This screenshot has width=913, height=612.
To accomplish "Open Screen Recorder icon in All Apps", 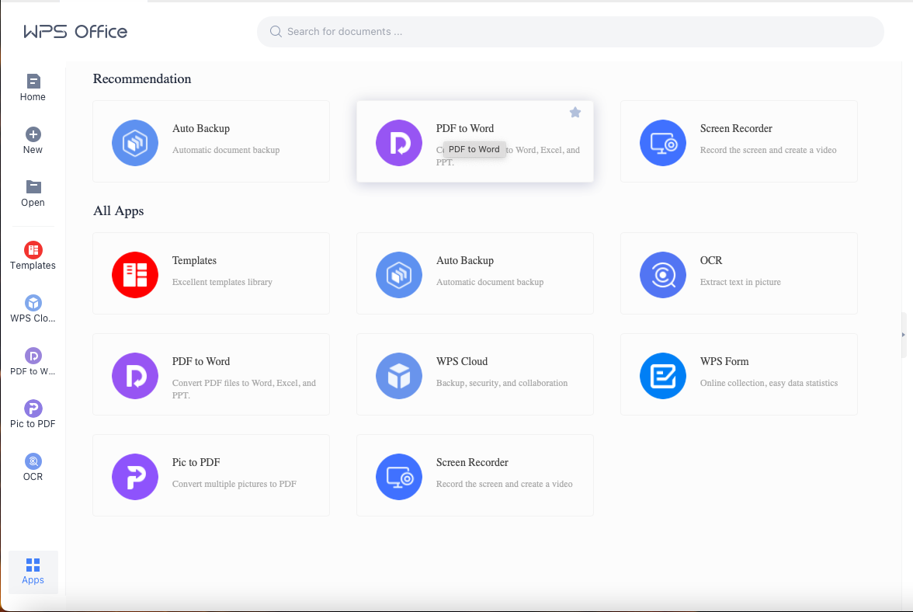I will coord(399,477).
